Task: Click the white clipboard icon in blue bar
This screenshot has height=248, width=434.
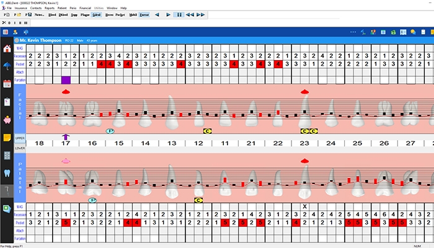Action: (x=423, y=32)
